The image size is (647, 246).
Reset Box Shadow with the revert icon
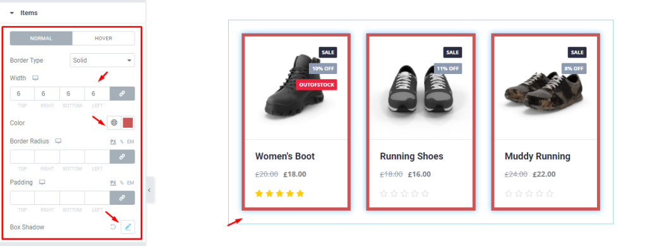tap(113, 227)
